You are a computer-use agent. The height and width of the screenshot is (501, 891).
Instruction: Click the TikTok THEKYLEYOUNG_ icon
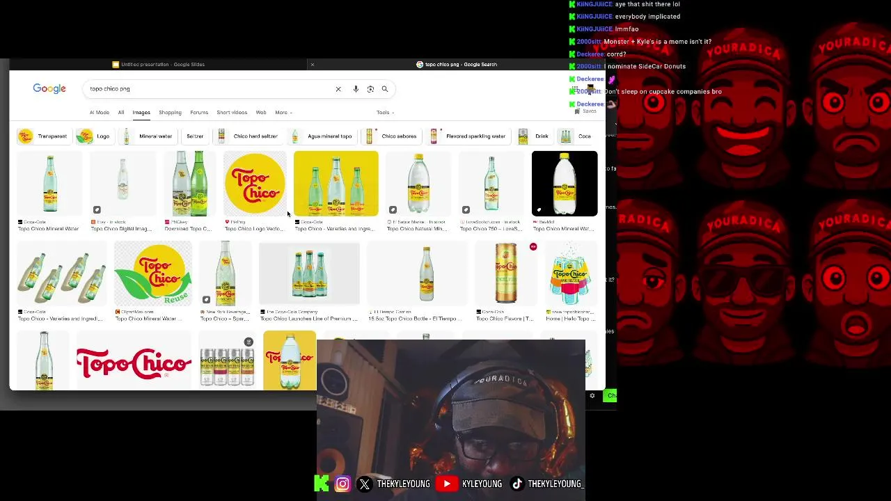pos(517,484)
